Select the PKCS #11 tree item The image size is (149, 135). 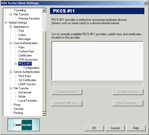25,64
